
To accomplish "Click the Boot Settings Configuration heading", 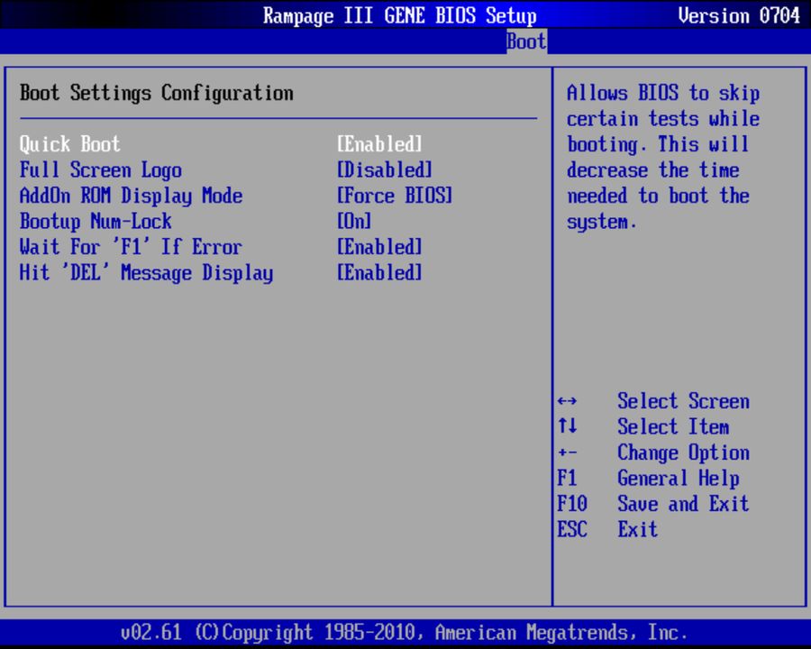I will click(156, 93).
